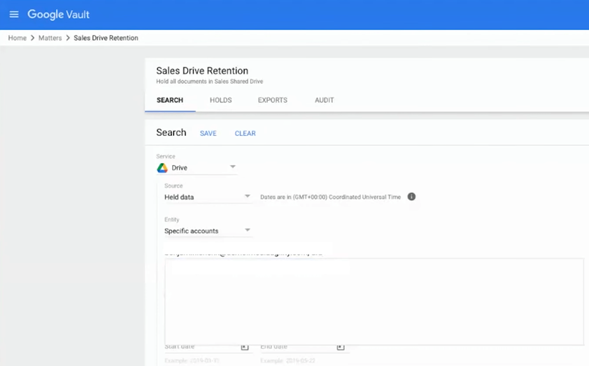Click the Google Drive service icon
Screen dimensions: 589x366
pos(162,168)
